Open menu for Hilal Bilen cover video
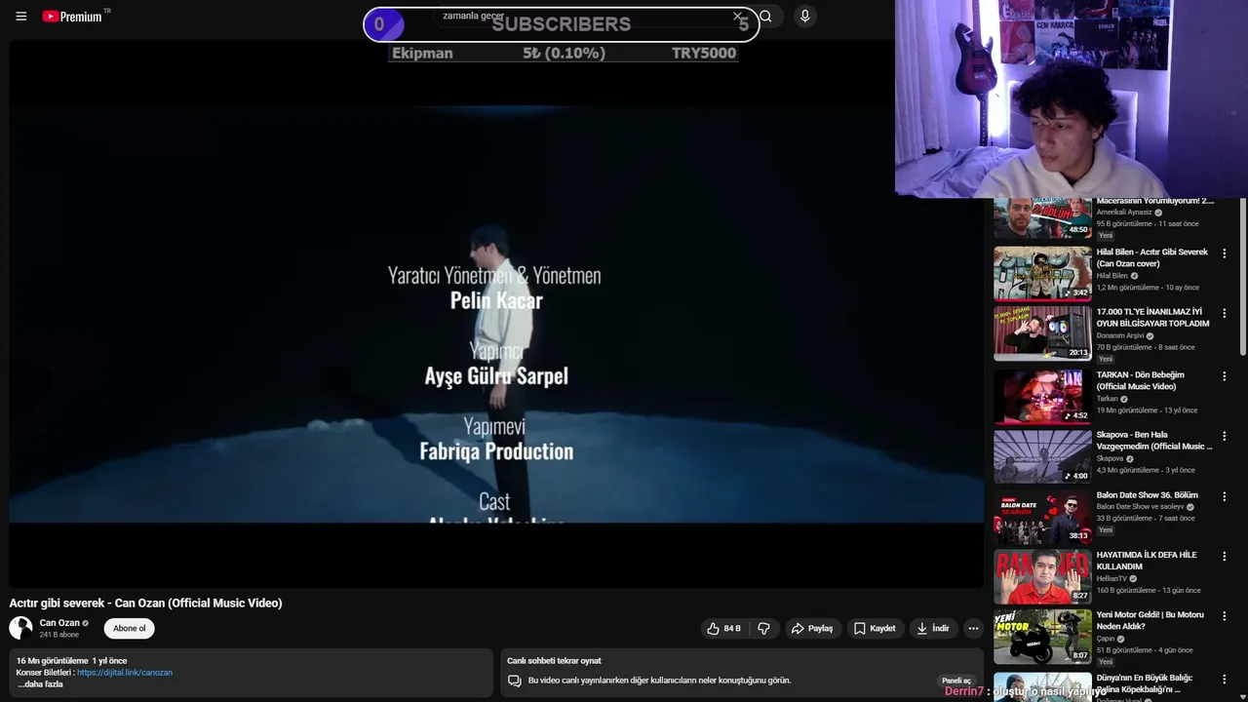This screenshot has width=1248, height=702. [1225, 253]
